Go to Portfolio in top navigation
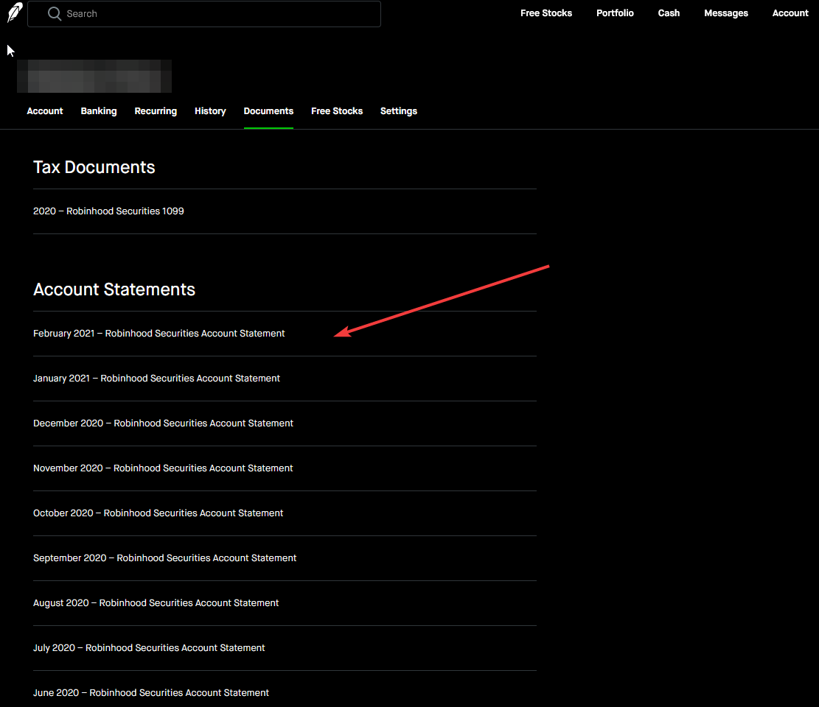 (615, 13)
